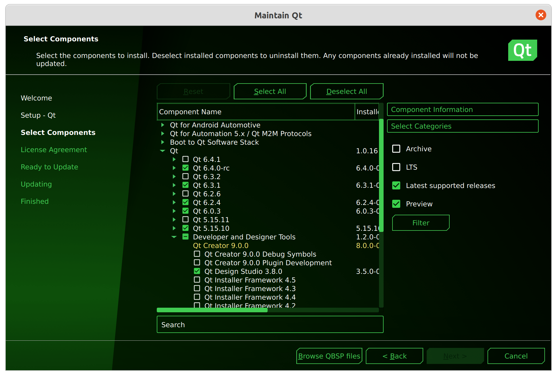The height and width of the screenshot is (376, 557).
Task: Close the Maintain Qt window
Action: 541,15
